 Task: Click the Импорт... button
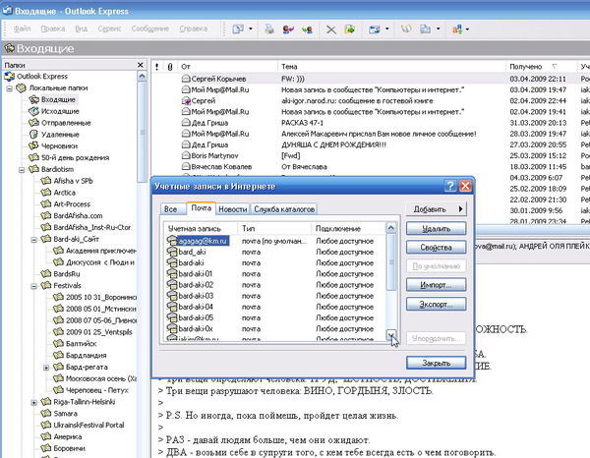(x=436, y=285)
